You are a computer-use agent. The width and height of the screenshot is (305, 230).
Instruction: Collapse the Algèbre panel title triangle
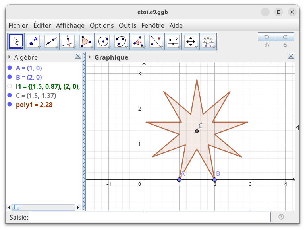(9, 57)
